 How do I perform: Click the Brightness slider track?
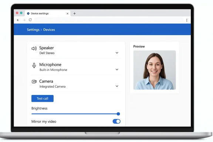pyautogui.click(x=75, y=114)
